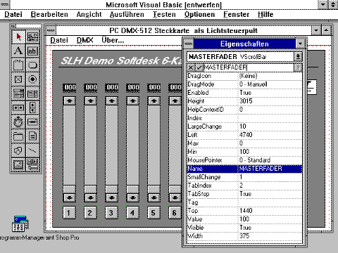Click channel button 1 on the form

[x=69, y=212]
